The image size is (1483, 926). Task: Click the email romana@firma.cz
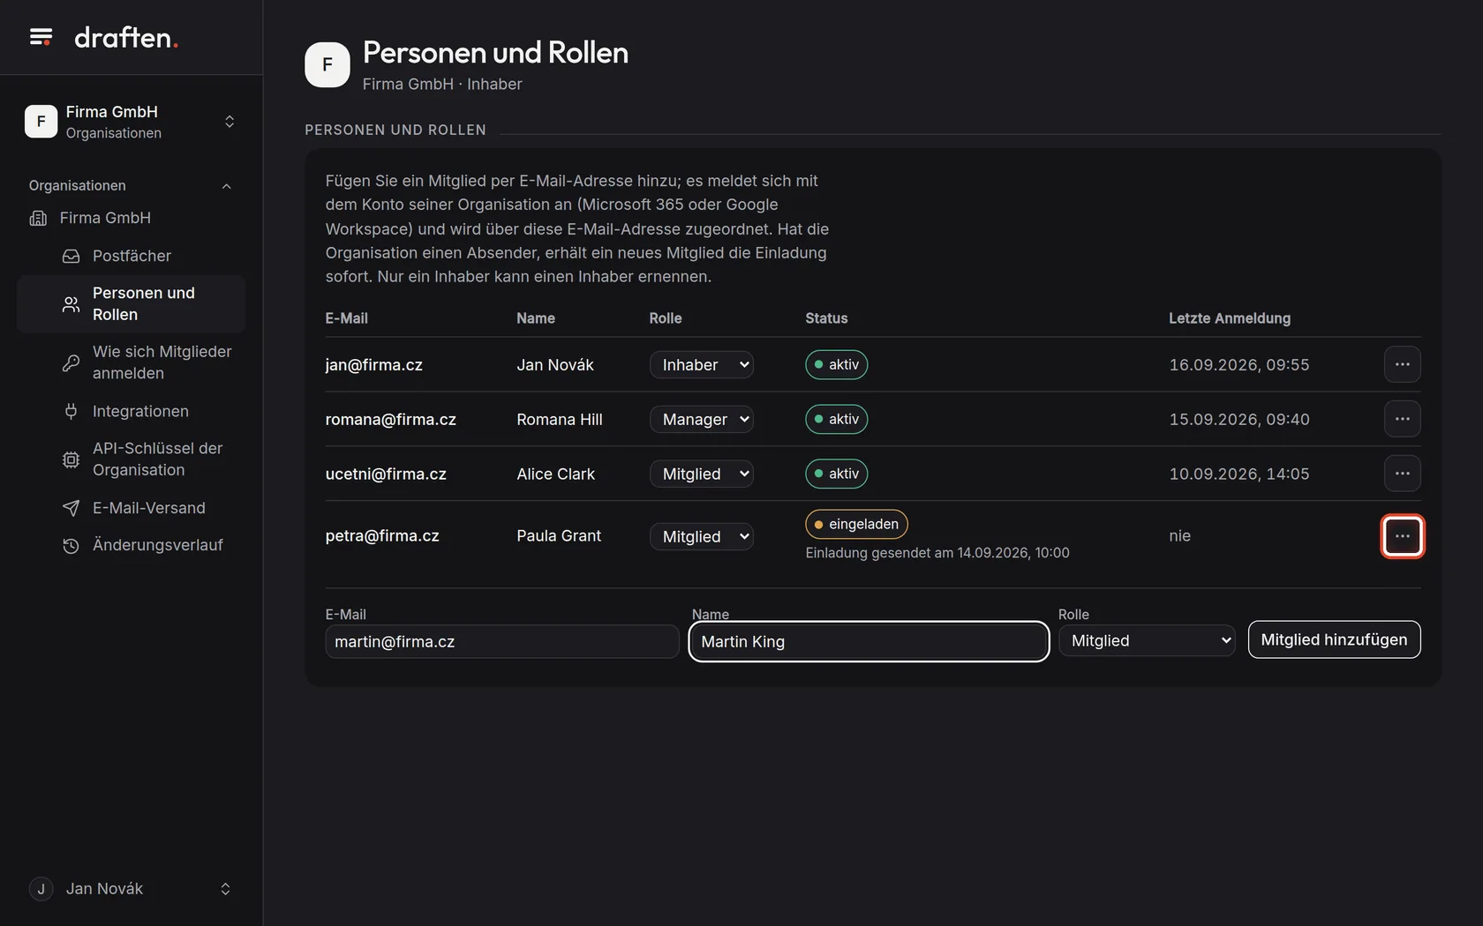coord(391,420)
